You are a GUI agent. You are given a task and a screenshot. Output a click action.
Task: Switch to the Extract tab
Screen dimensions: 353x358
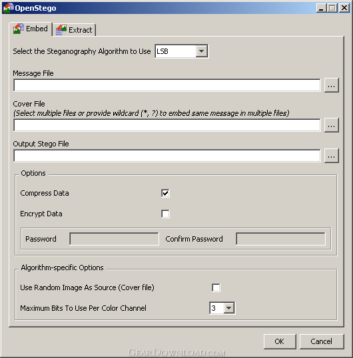(x=74, y=30)
